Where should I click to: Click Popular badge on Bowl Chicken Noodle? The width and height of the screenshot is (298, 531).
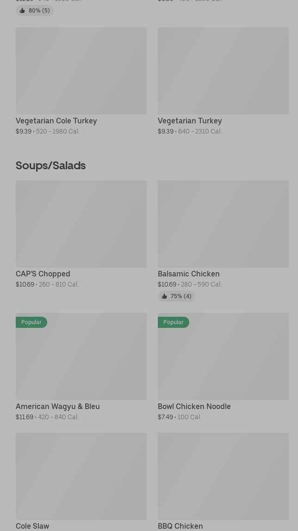click(x=173, y=322)
